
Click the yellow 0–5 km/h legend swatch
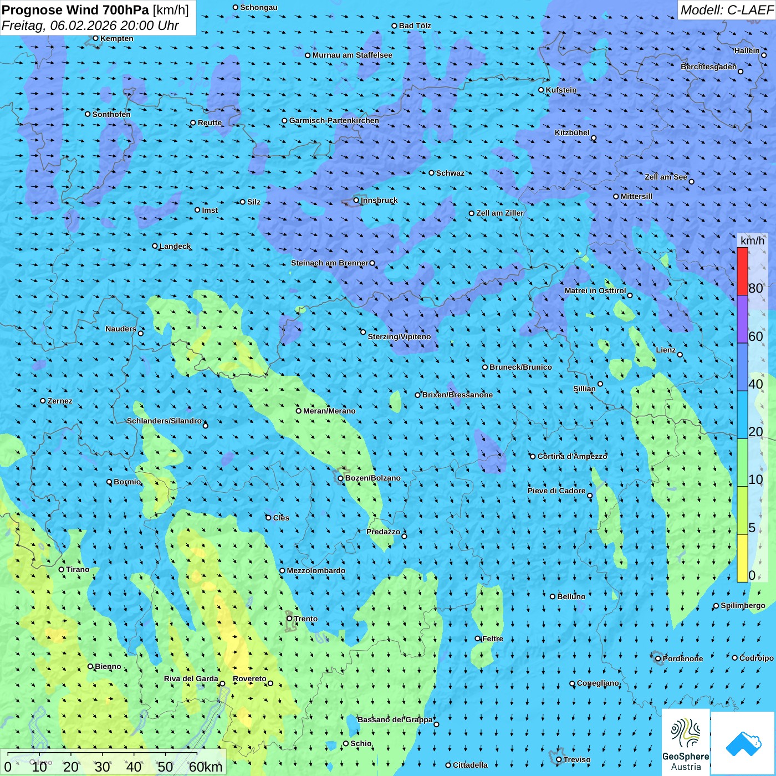tap(742, 558)
